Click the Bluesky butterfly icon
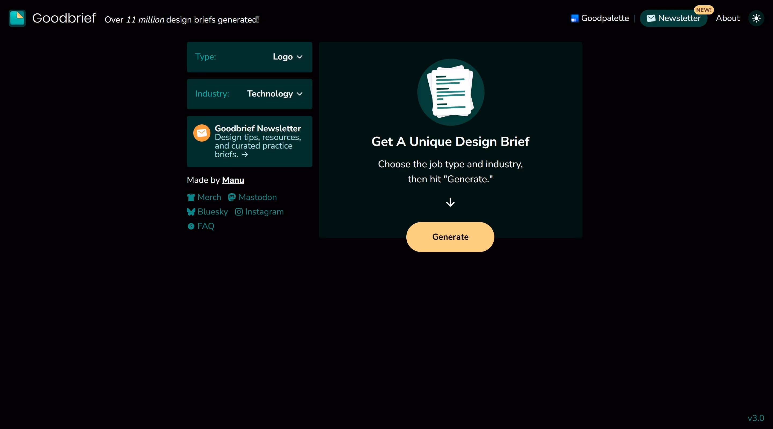Screen dimensions: 773x429 (x=191, y=212)
